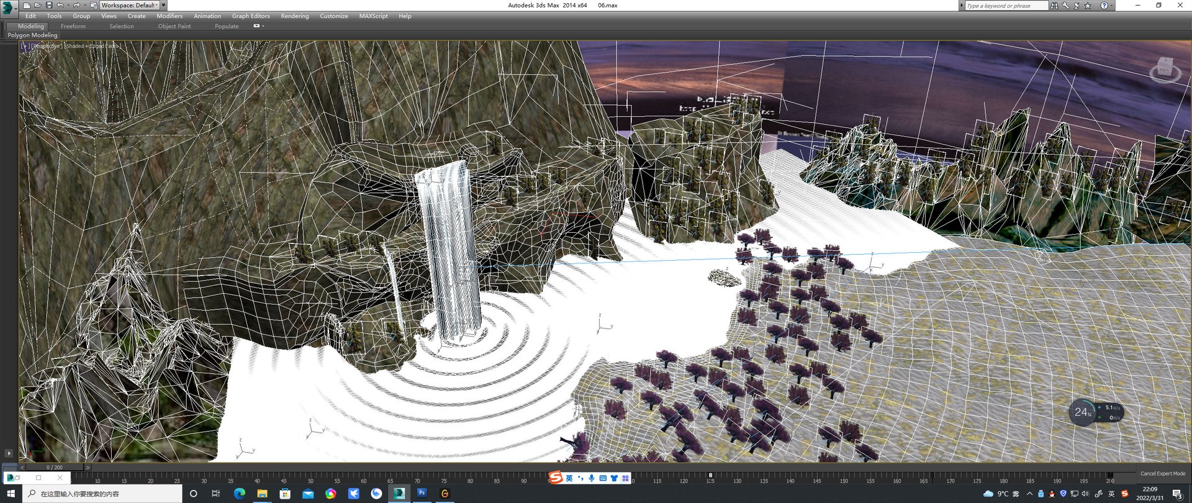This screenshot has width=1192, height=503.
Task: Toggle Sogou Chinese/English language mode
Action: [569, 478]
